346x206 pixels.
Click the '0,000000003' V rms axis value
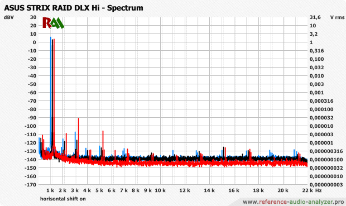click(326, 185)
